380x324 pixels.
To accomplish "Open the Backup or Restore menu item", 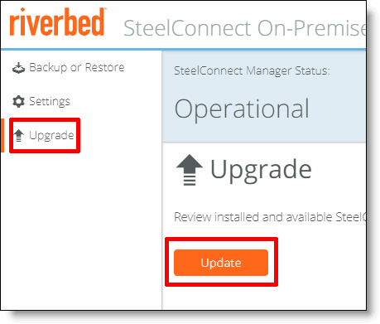I will (69, 68).
